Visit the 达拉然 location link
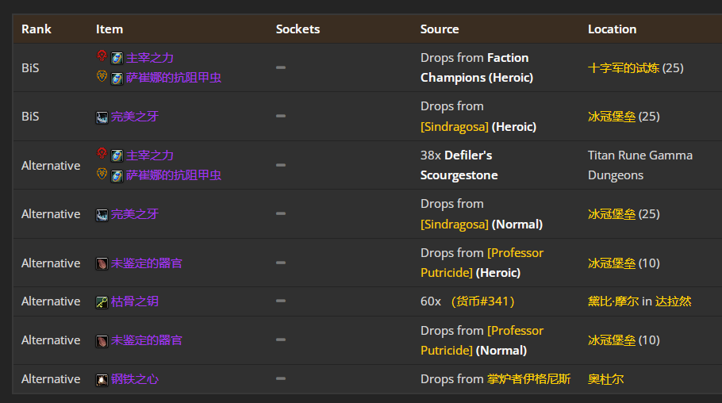The width and height of the screenshot is (722, 403). tap(673, 301)
